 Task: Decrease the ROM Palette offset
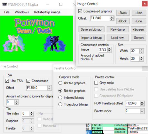coord(142,105)
